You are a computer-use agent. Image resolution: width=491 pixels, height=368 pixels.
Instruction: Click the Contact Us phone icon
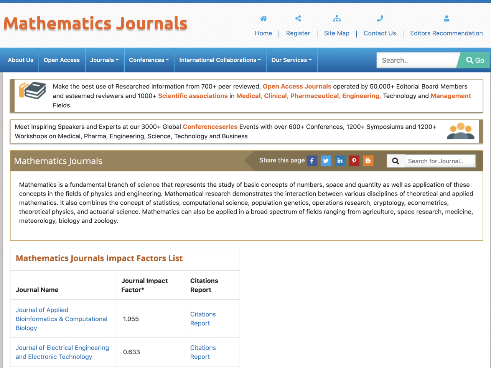pos(380,18)
